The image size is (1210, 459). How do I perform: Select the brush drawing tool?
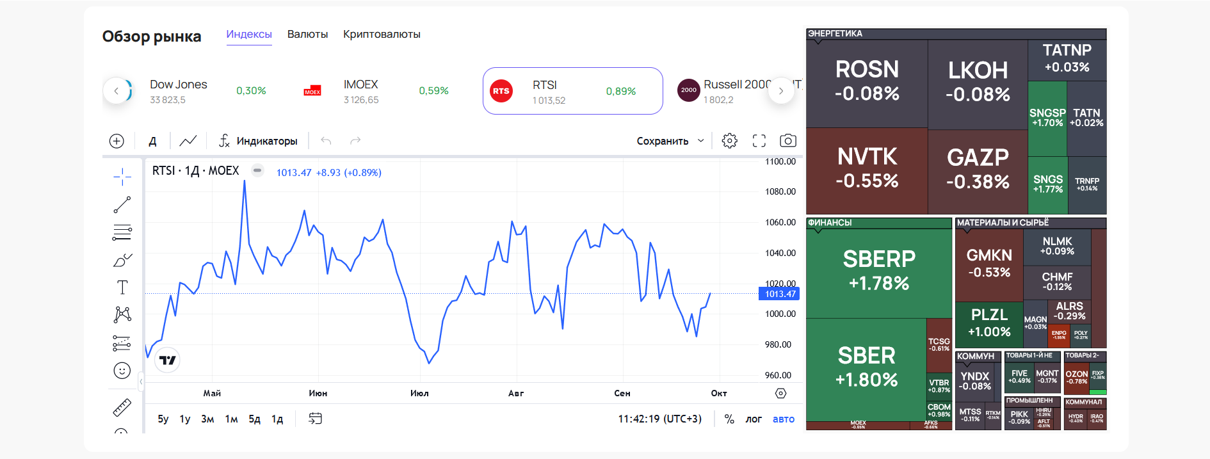(x=122, y=260)
